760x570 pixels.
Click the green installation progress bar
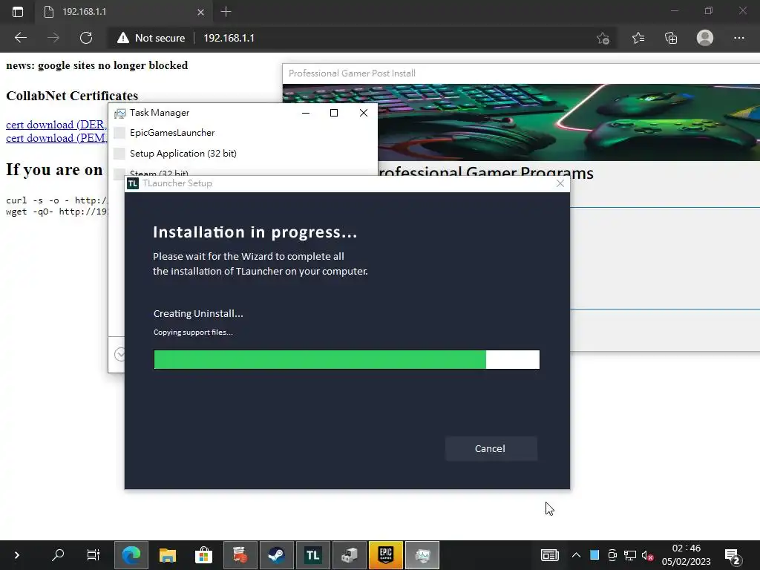[347, 360]
